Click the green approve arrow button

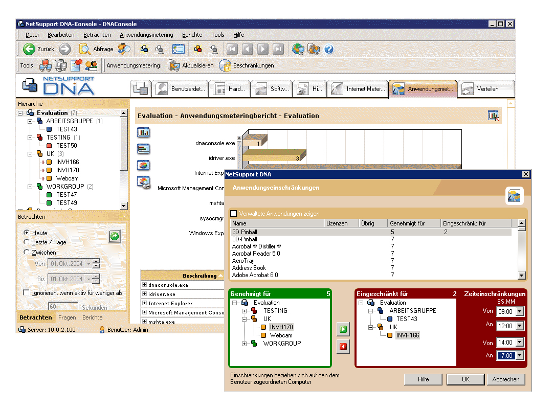(x=343, y=329)
